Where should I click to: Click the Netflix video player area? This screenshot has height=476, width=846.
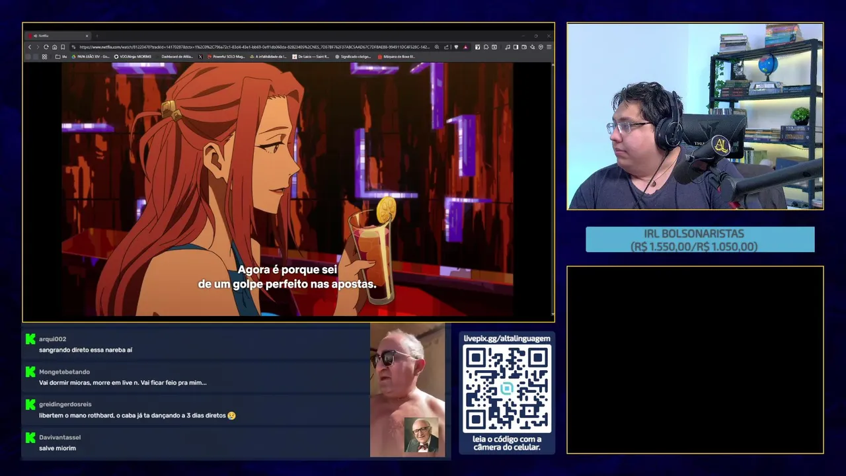(x=288, y=188)
